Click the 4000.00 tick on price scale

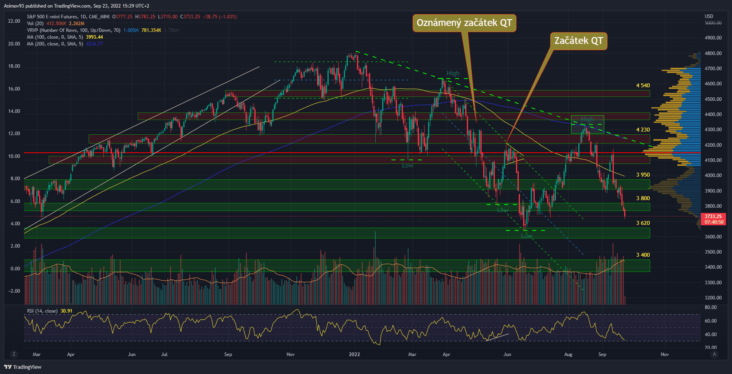click(x=713, y=175)
